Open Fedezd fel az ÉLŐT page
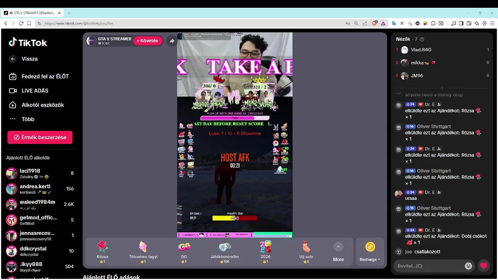This screenshot has height=280, width=498. point(39,77)
